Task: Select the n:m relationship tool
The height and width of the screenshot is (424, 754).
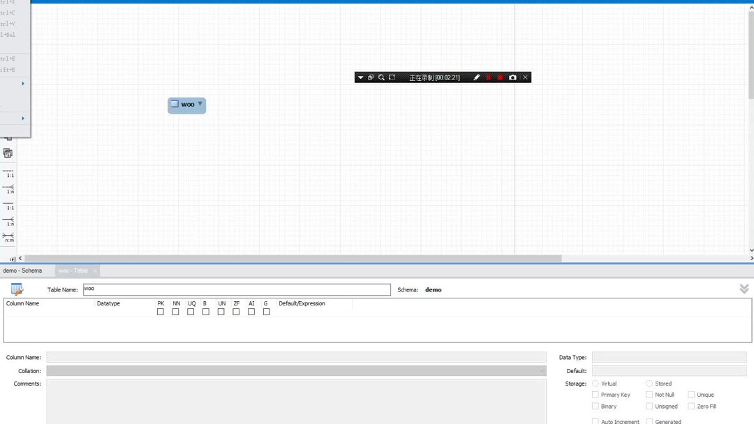Action: [x=8, y=236]
